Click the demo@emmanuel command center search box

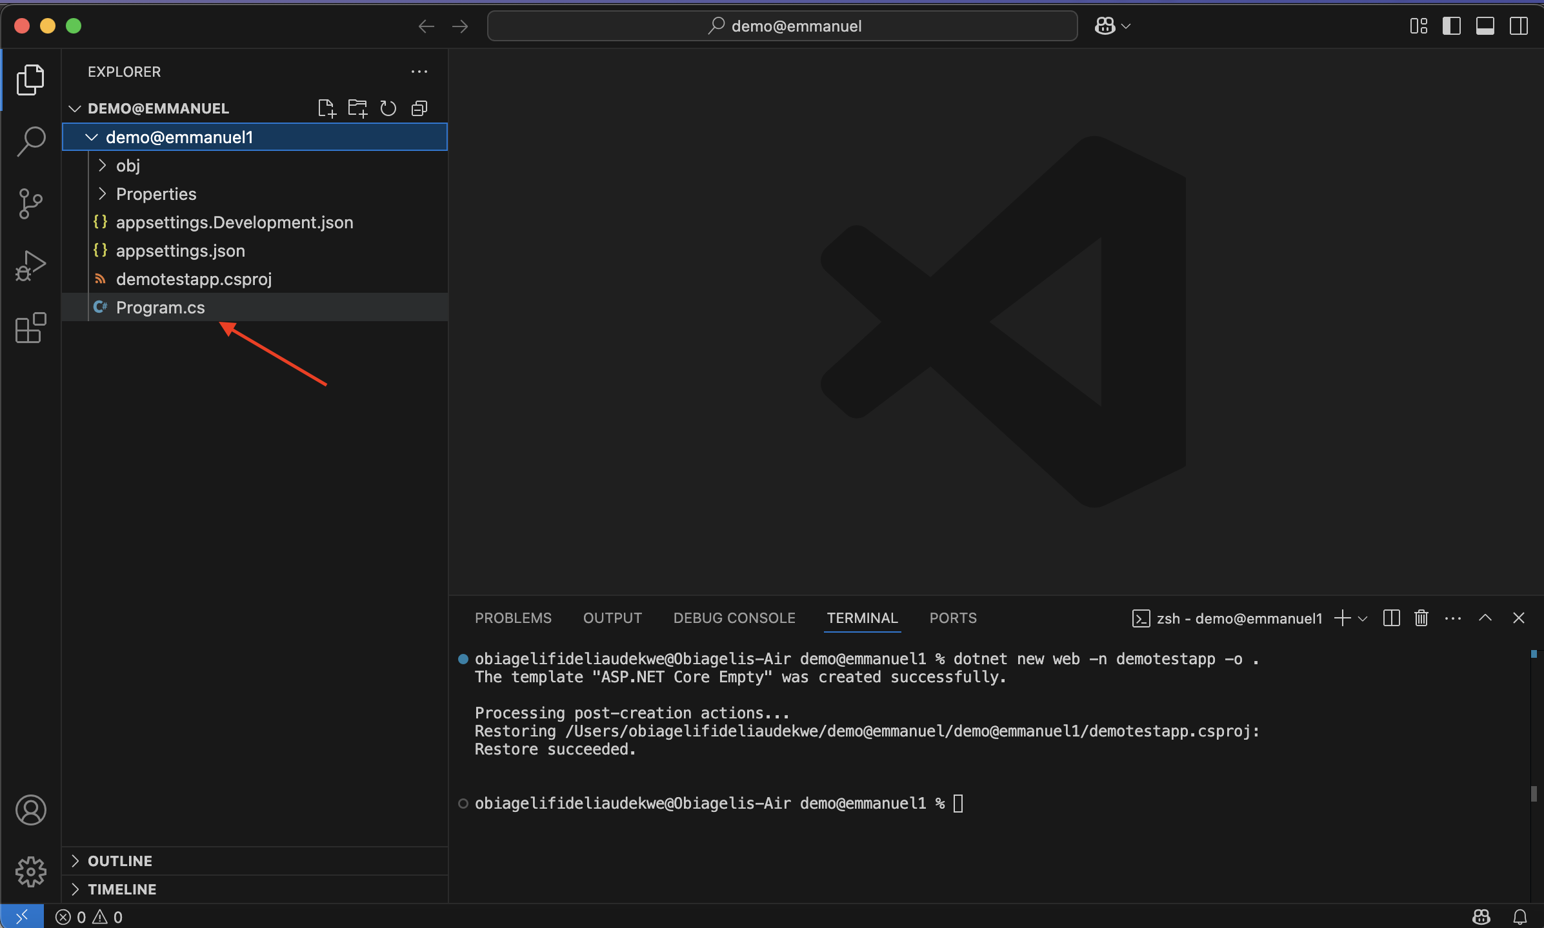[782, 26]
